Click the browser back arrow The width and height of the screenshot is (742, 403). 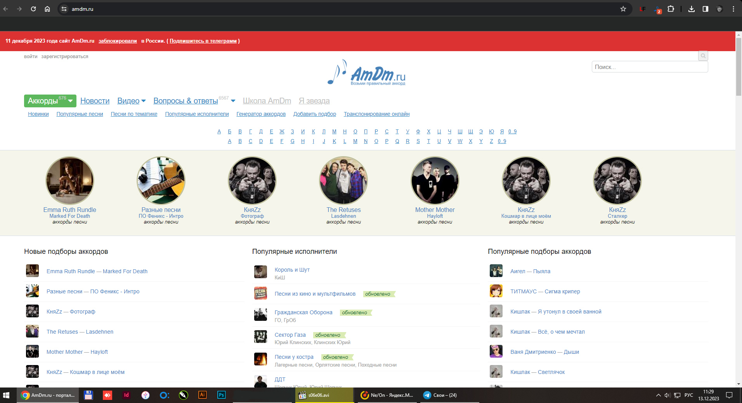6,9
